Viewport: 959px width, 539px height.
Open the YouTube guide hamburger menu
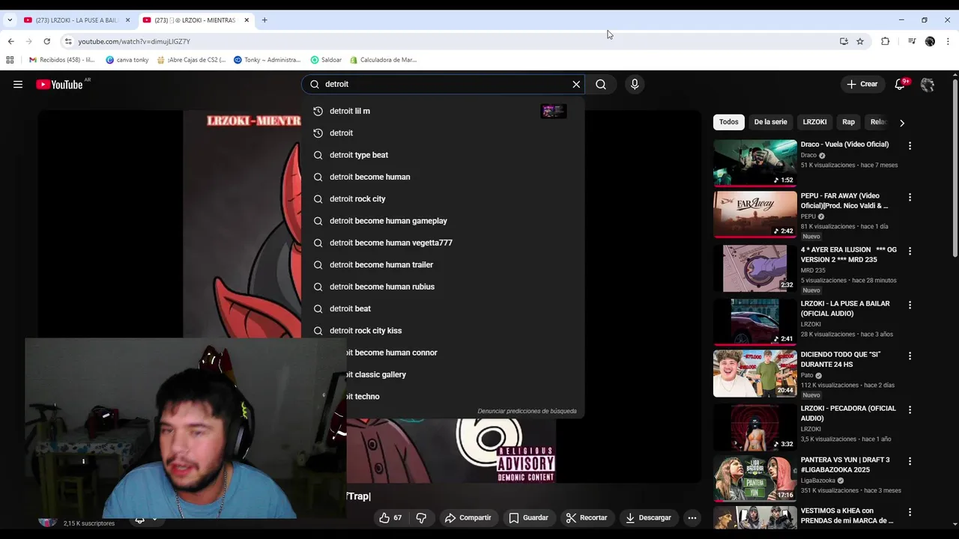pos(18,85)
